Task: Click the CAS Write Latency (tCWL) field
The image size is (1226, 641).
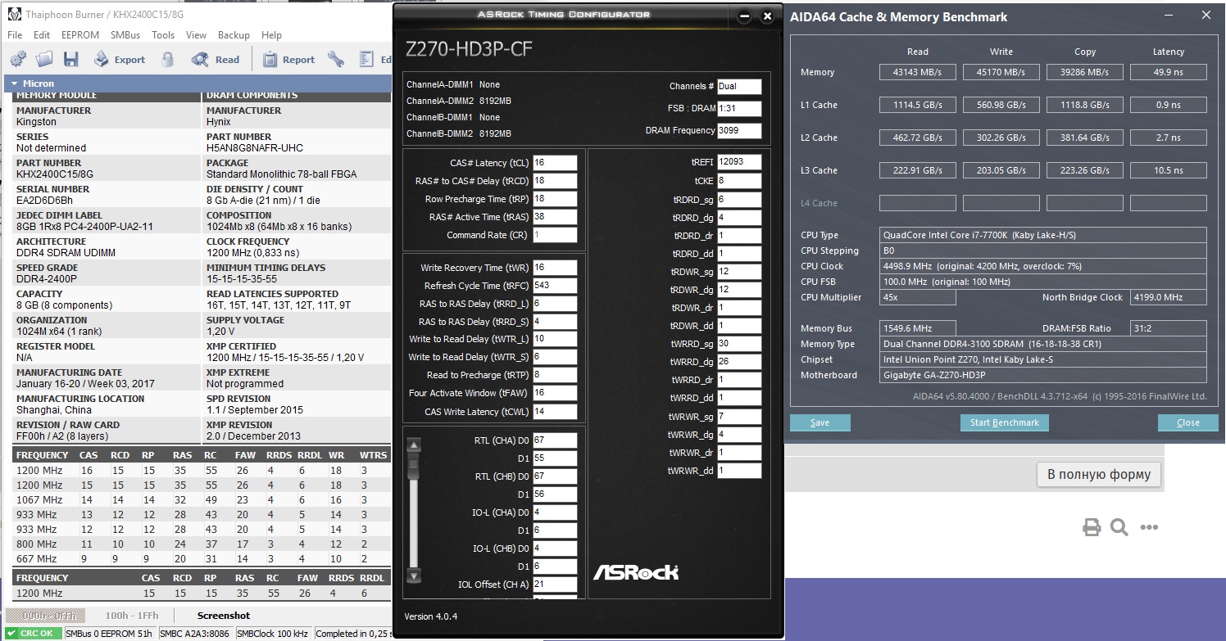Action: 555,411
